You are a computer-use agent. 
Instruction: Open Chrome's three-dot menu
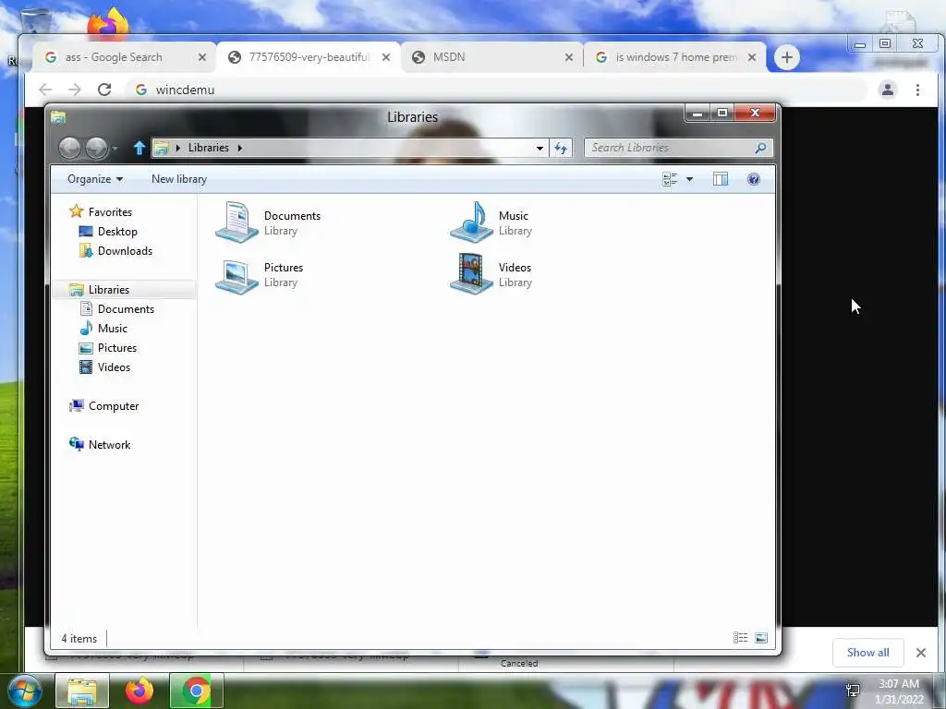pos(917,90)
